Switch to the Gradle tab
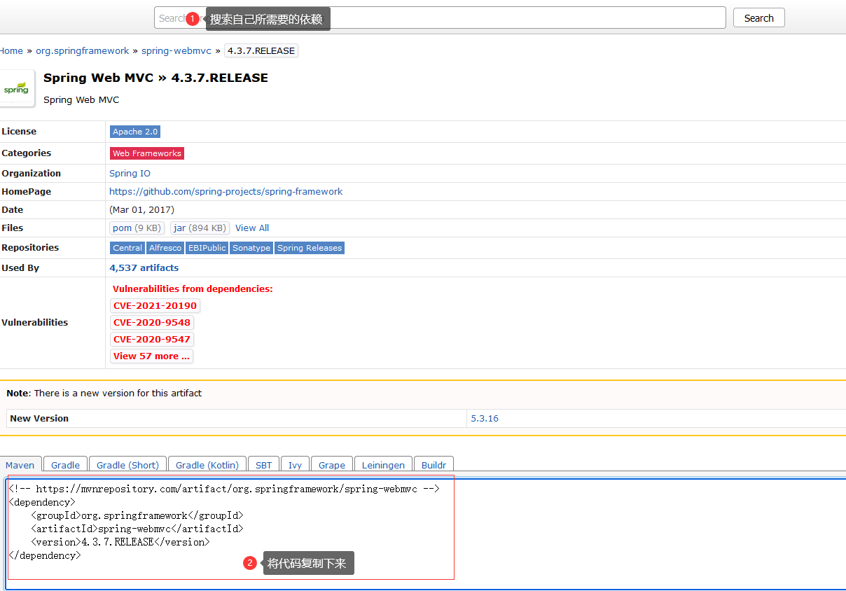The image size is (846, 591). 66,465
